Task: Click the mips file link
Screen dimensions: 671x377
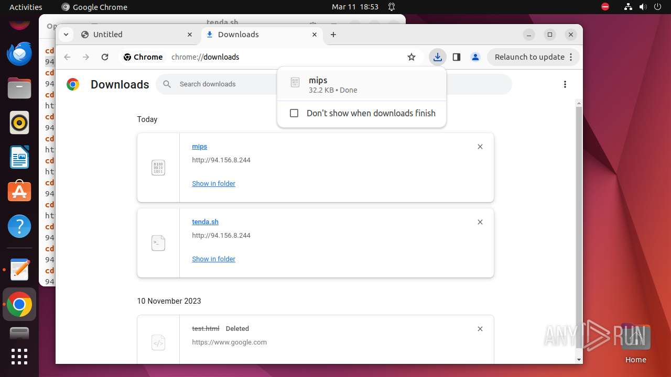Action: (x=200, y=147)
